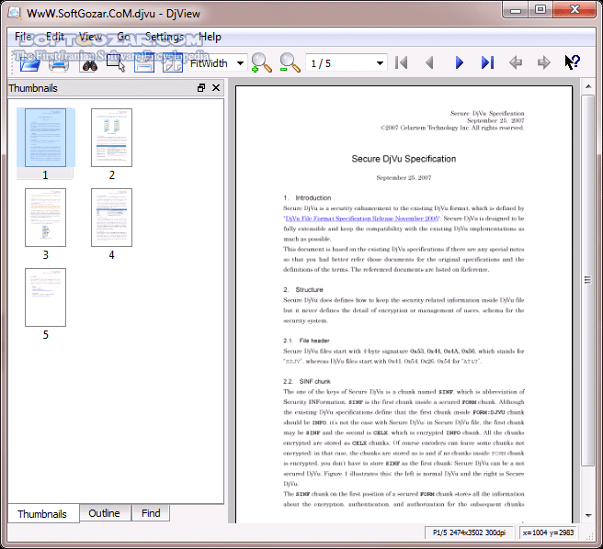Select page 3 thumbnail
The width and height of the screenshot is (603, 549).
45,218
